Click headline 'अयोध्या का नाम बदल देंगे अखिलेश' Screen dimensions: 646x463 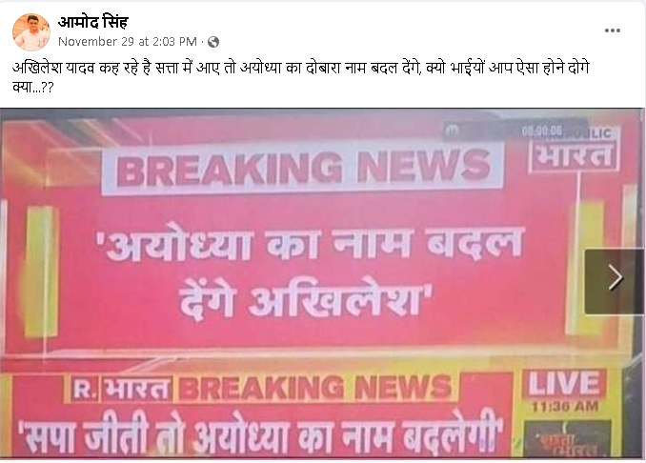click(x=310, y=272)
